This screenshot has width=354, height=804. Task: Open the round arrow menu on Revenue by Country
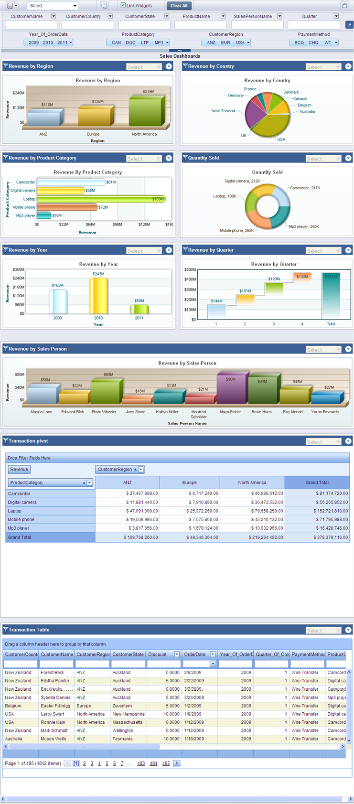pos(348,67)
